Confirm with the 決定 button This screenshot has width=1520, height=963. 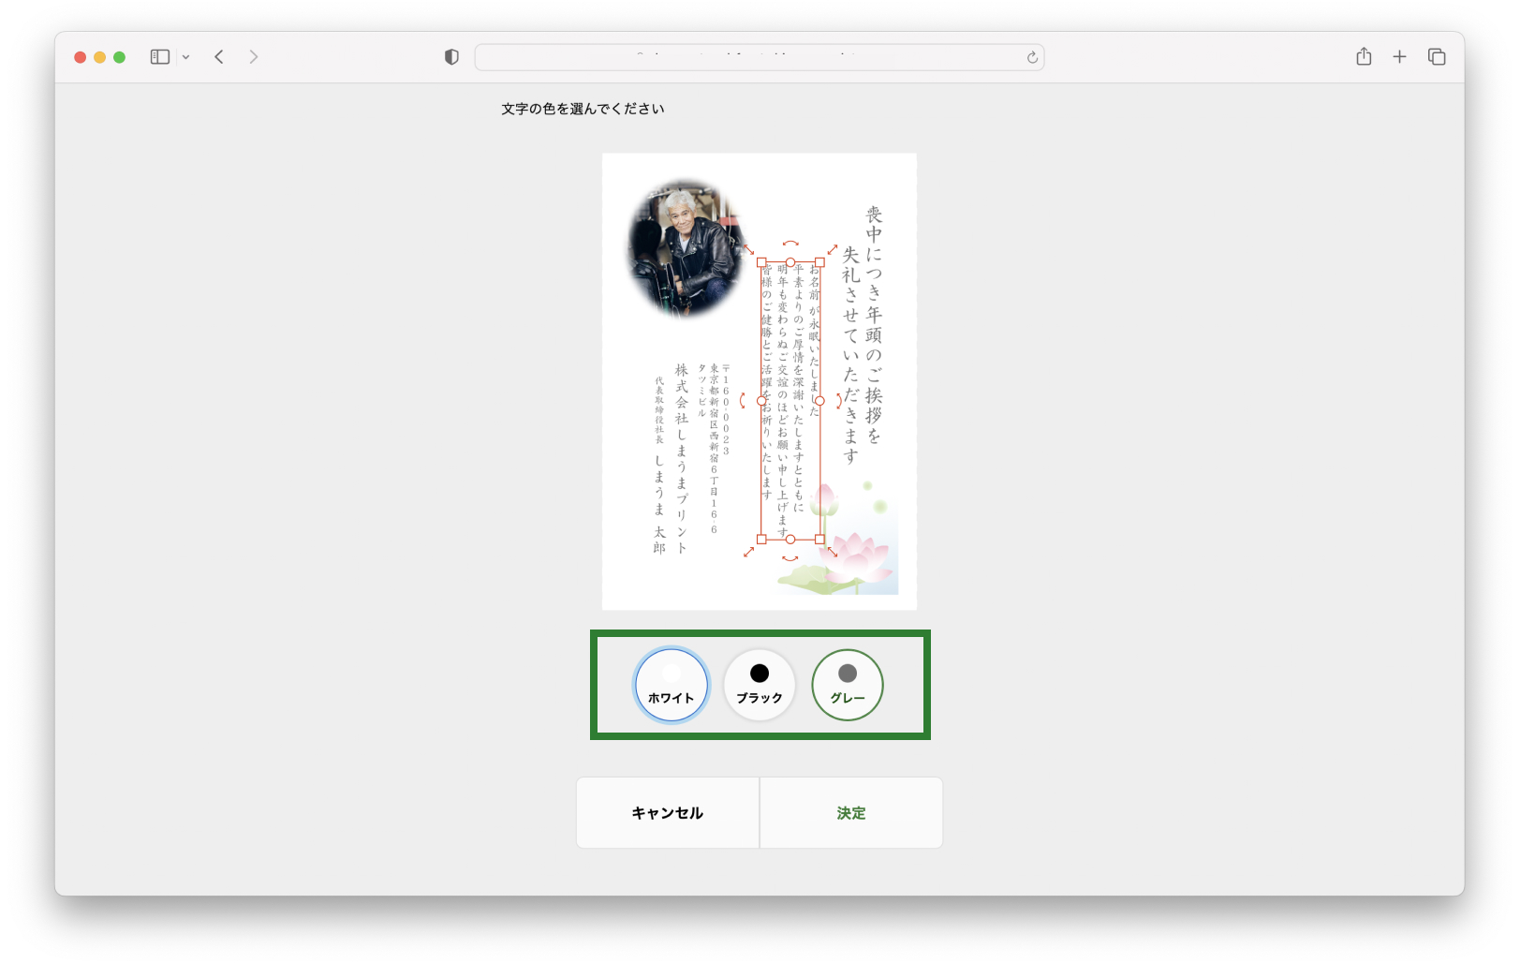pos(850,813)
